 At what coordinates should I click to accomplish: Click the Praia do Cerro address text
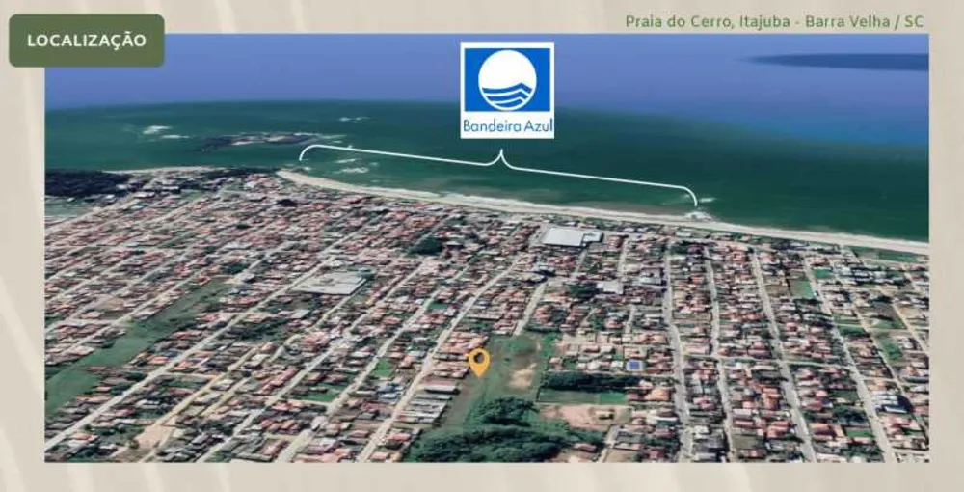(x=774, y=21)
